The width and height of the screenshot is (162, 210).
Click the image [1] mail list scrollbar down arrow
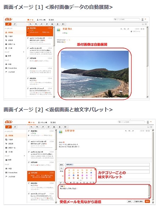54,97
